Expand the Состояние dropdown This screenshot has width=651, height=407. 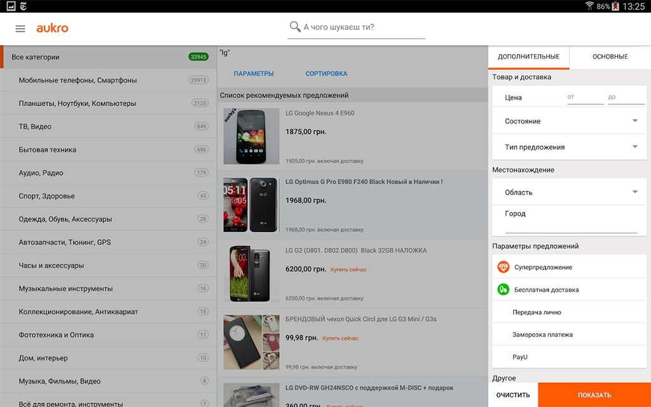pos(569,121)
